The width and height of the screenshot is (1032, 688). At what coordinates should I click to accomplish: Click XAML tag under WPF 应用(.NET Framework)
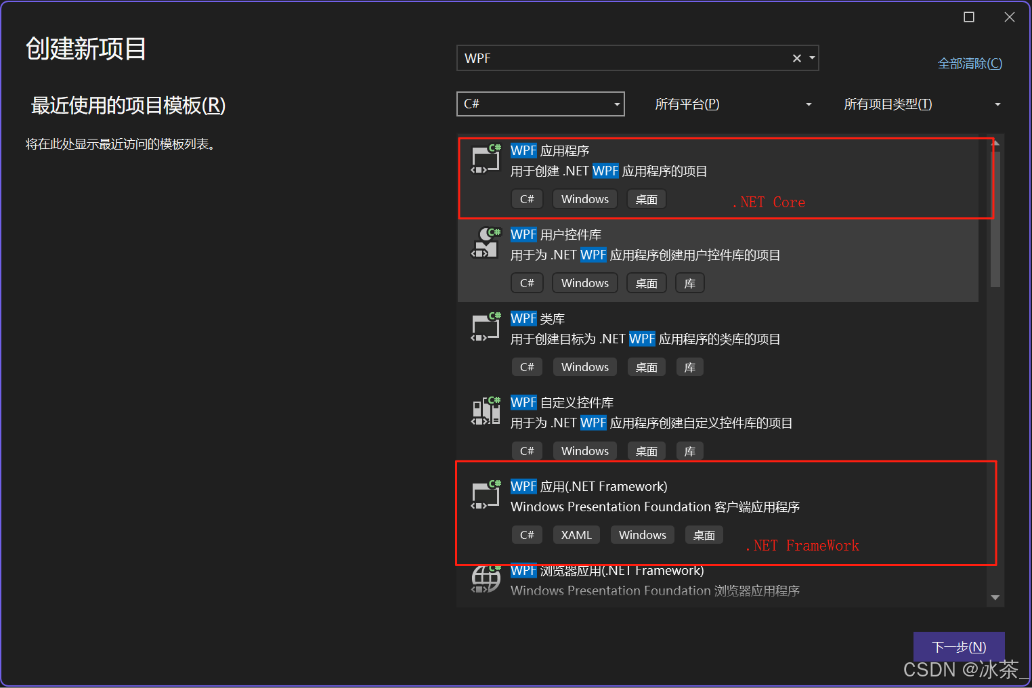tap(576, 535)
